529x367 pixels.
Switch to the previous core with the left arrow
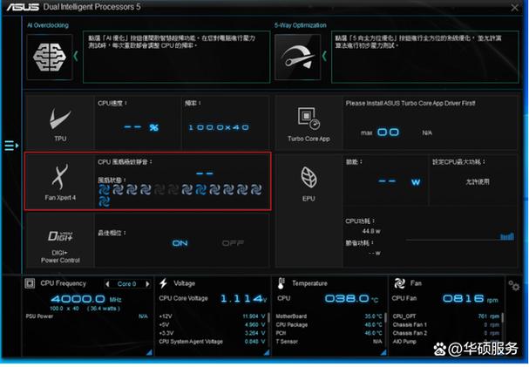(x=107, y=284)
